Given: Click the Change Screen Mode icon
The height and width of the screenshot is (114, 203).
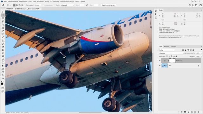Looking at the screenshot, I should pyautogui.click(x=3, y=92).
